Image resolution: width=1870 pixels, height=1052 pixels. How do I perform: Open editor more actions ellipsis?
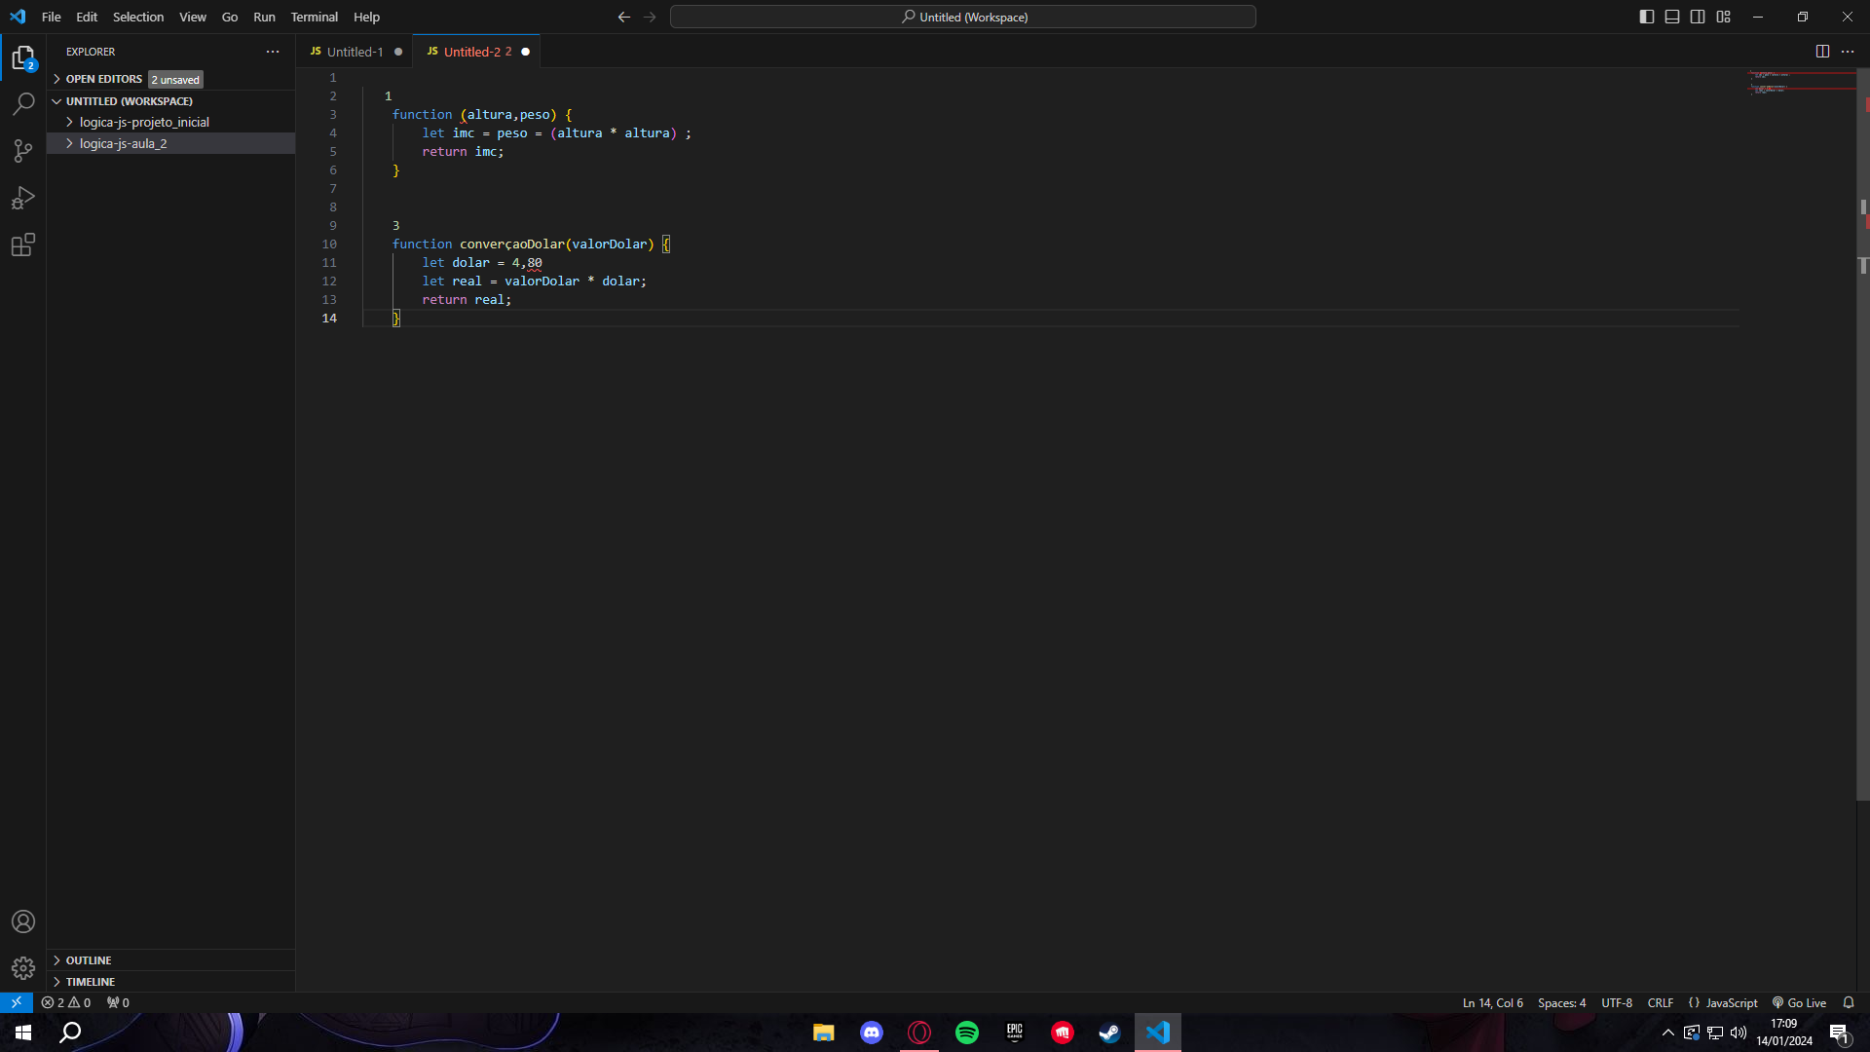click(x=1848, y=52)
